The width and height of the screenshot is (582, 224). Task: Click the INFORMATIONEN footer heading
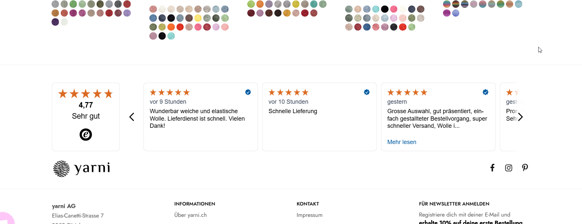(195, 204)
